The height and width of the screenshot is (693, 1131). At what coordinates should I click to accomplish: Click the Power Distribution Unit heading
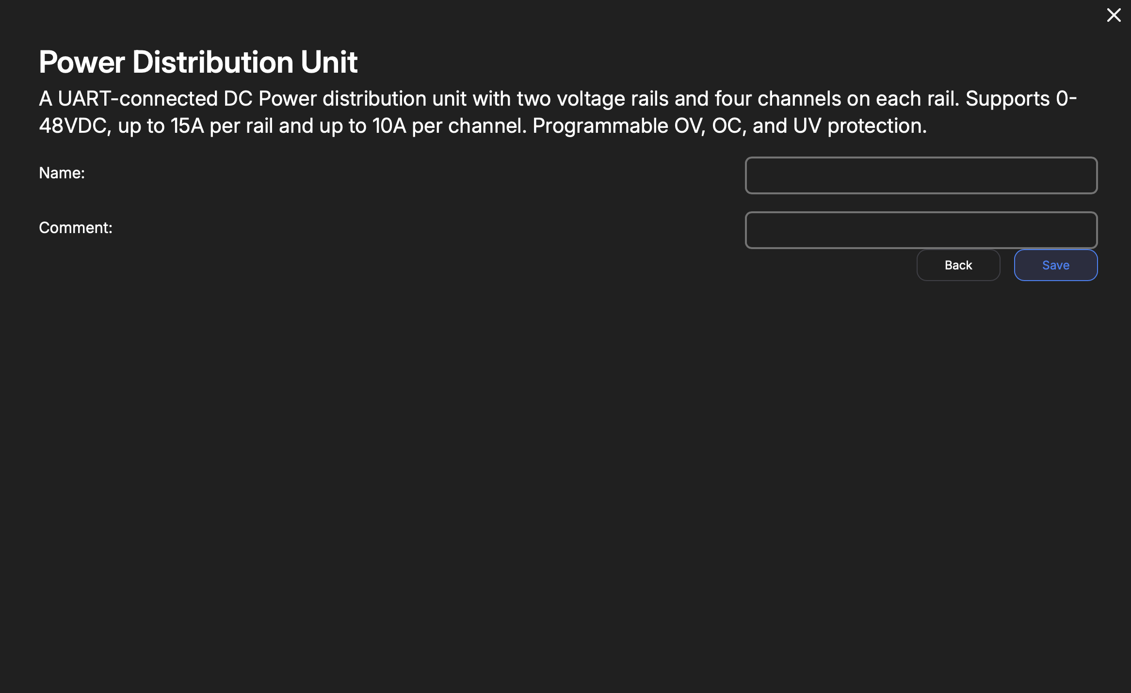click(198, 62)
